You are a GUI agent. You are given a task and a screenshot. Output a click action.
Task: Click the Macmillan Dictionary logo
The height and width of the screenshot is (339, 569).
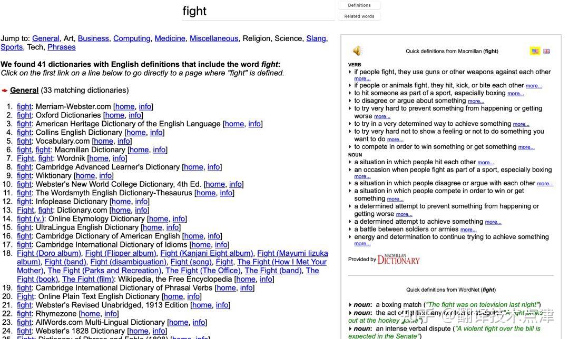point(398,259)
